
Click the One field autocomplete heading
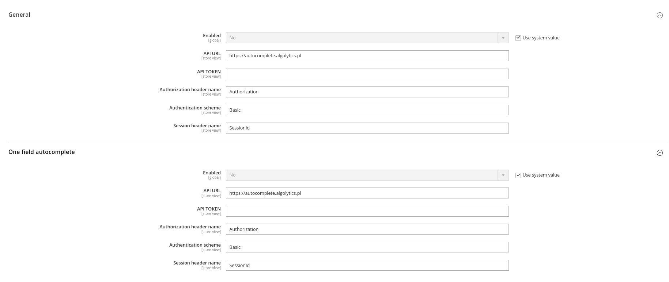[42, 152]
